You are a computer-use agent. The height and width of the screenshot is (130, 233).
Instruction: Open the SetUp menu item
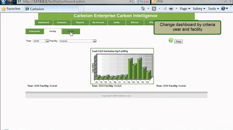click(x=116, y=23)
